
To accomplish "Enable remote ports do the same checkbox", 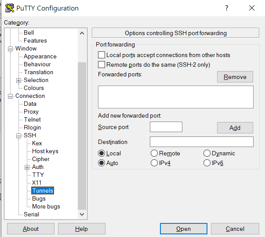I will [x=102, y=65].
